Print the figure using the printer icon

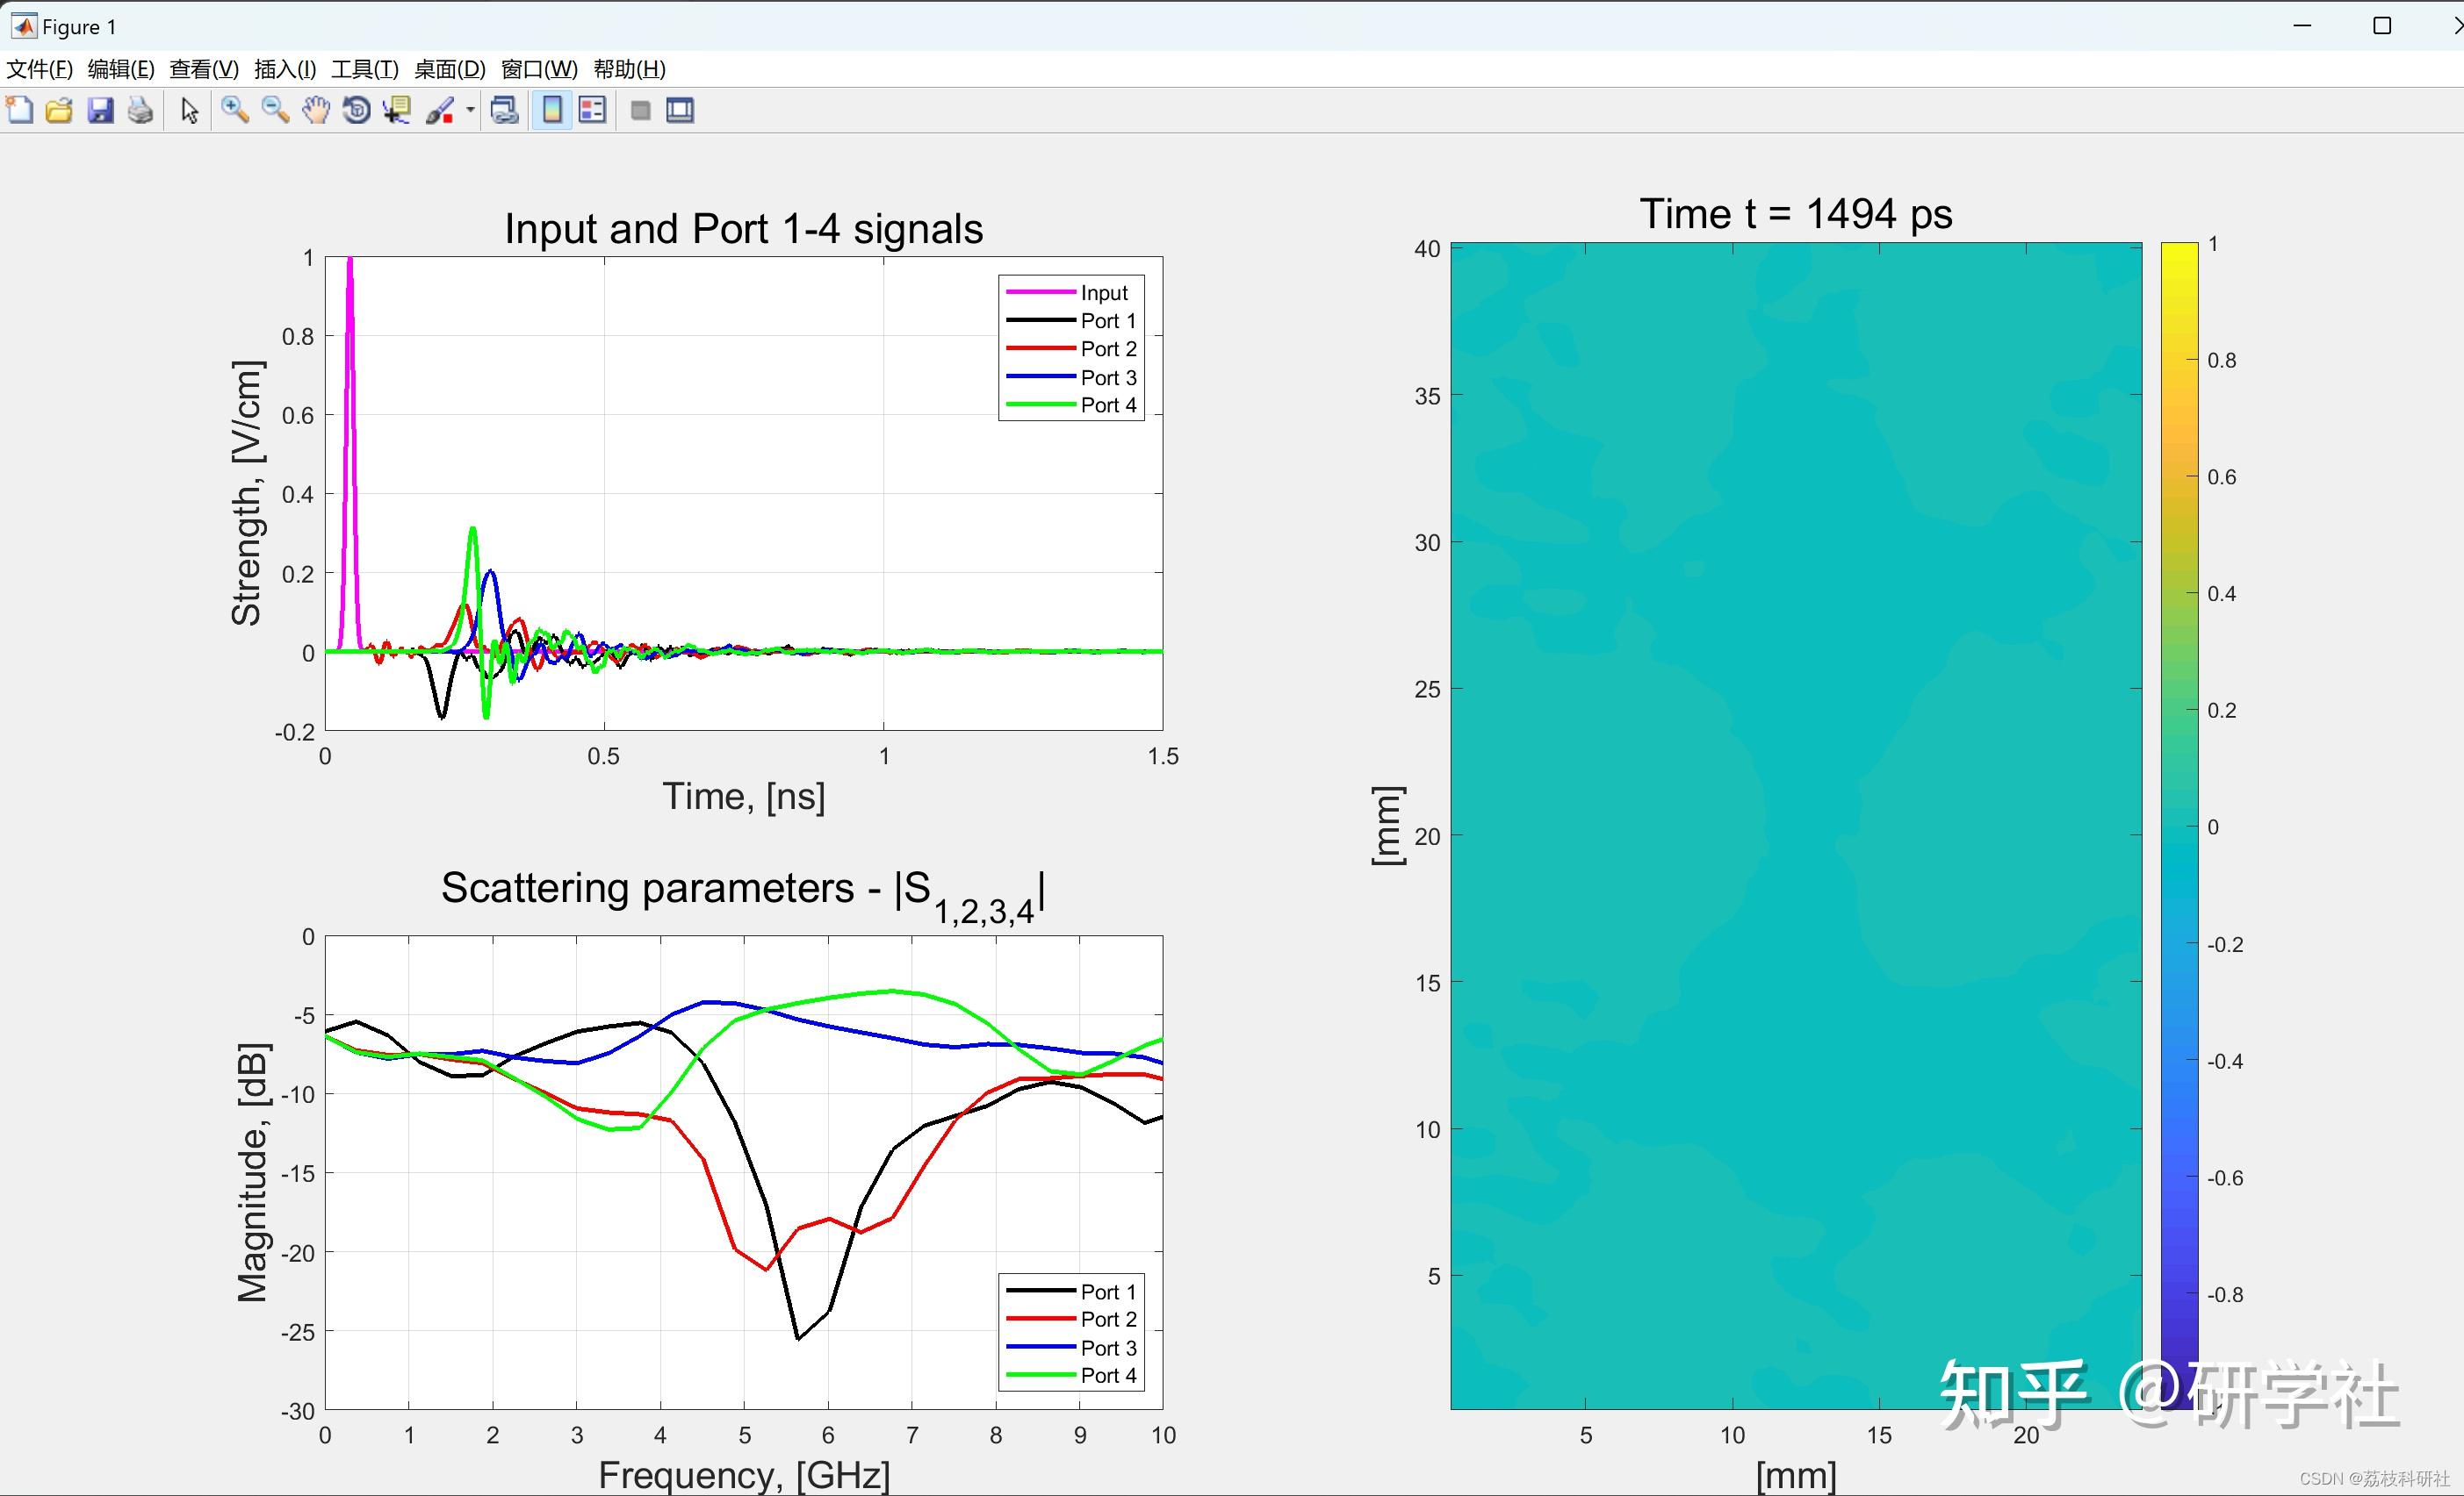click(x=140, y=110)
